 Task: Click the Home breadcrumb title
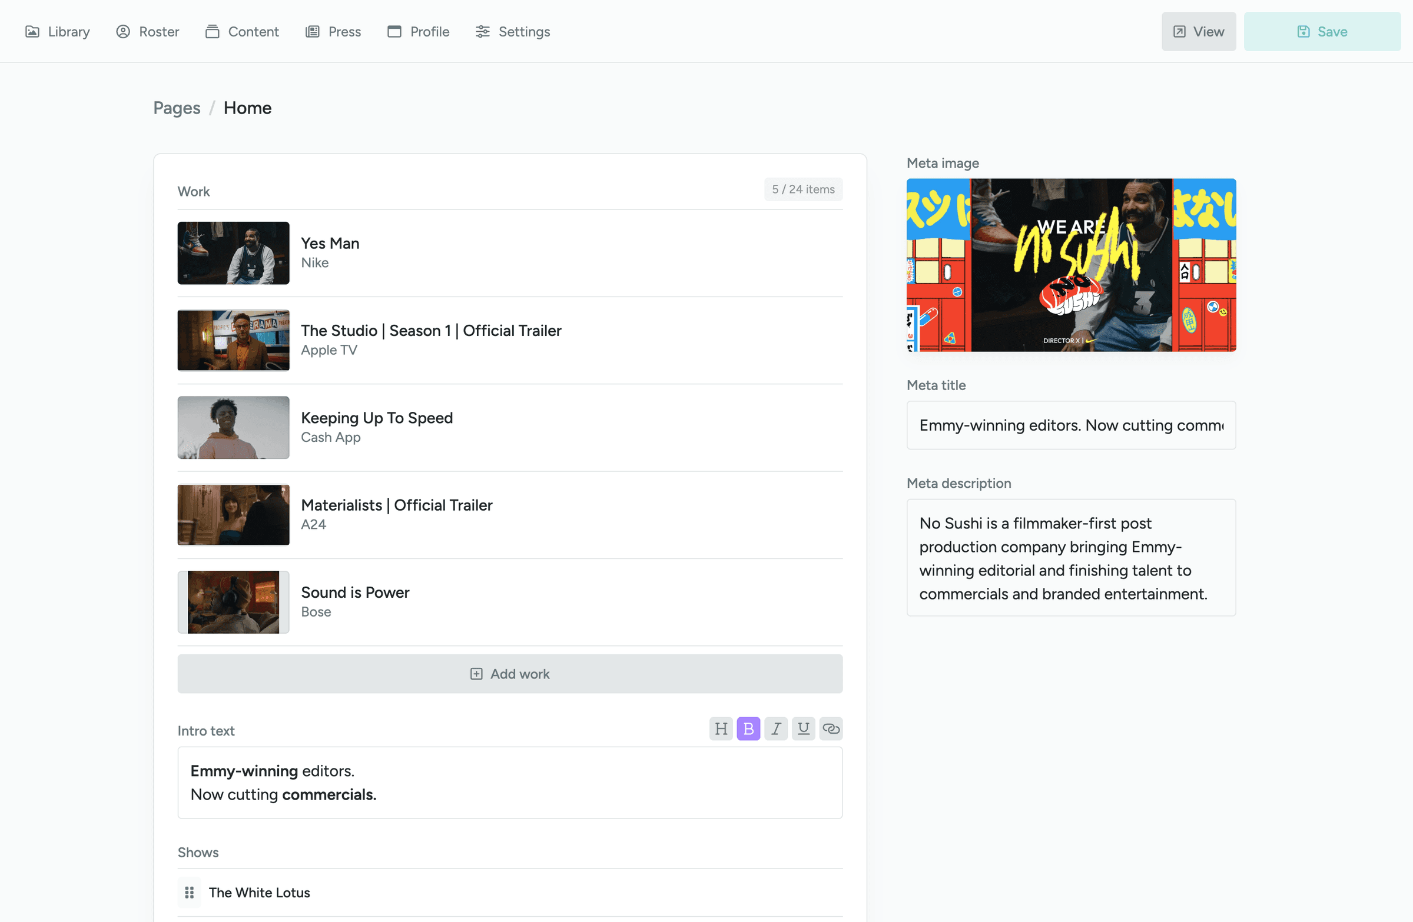(248, 108)
